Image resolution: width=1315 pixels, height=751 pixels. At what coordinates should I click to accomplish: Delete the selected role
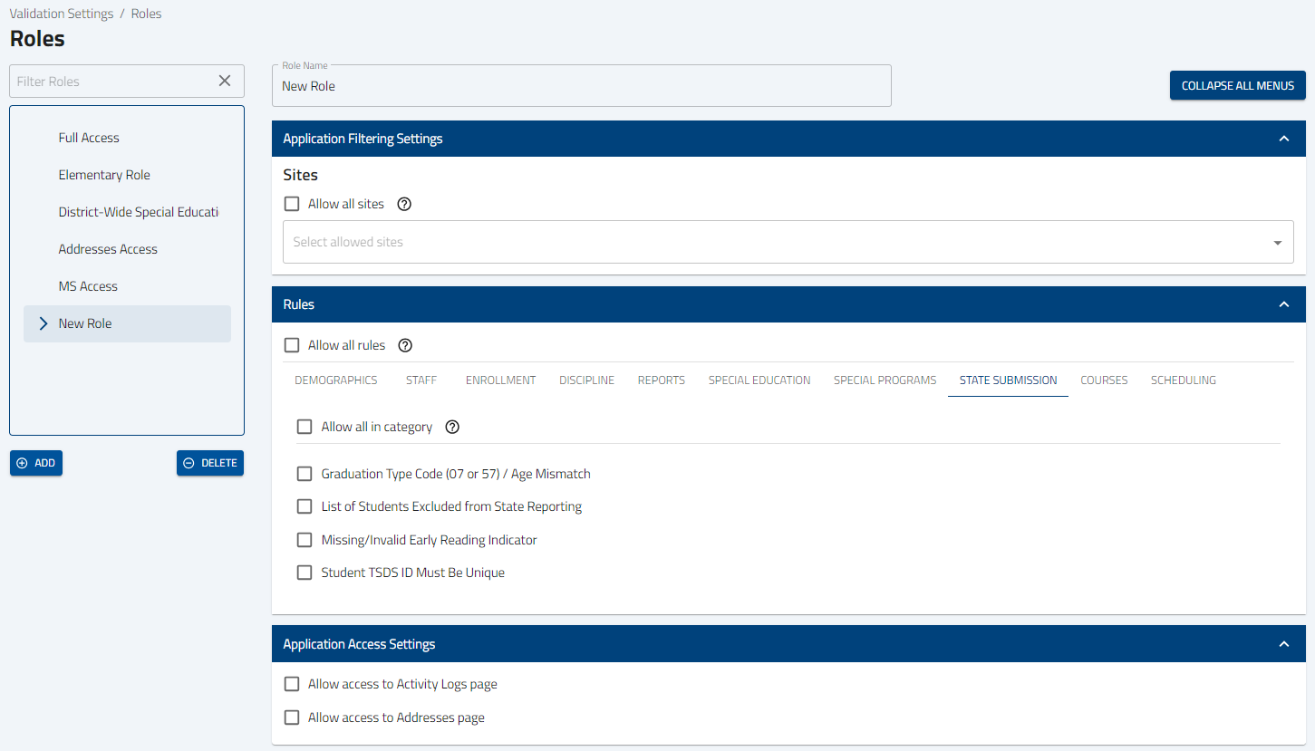[x=210, y=463]
